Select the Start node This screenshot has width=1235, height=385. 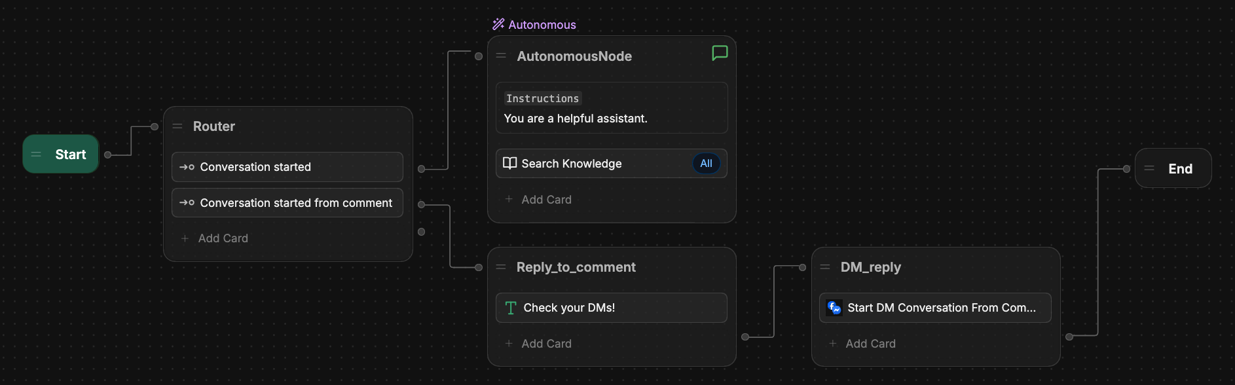[x=61, y=155]
